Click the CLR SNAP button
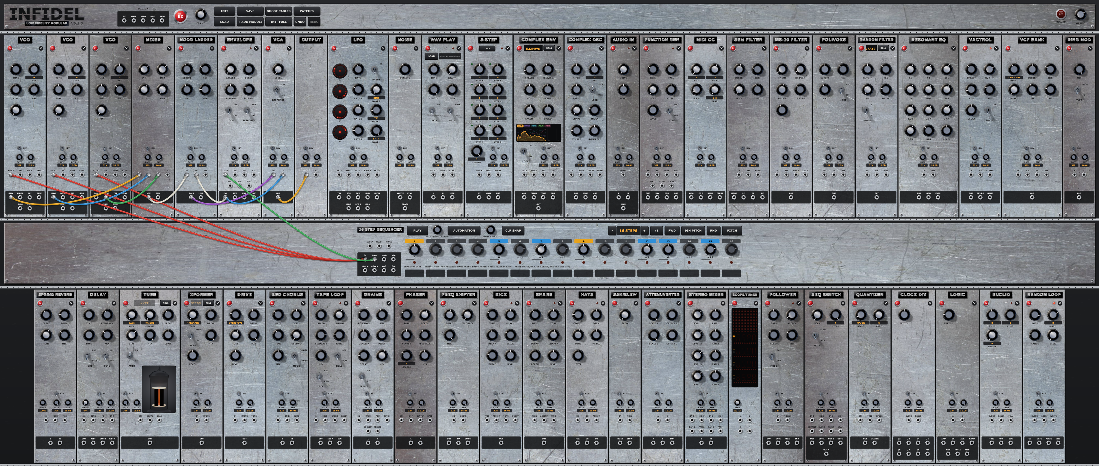This screenshot has width=1099, height=466. [x=513, y=231]
